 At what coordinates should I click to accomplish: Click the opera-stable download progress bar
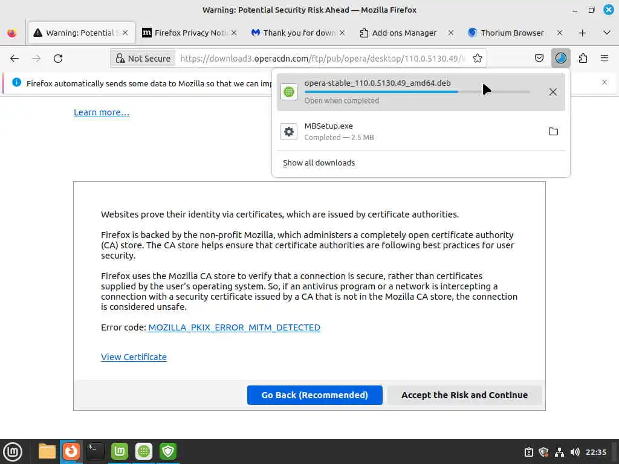pyautogui.click(x=417, y=92)
